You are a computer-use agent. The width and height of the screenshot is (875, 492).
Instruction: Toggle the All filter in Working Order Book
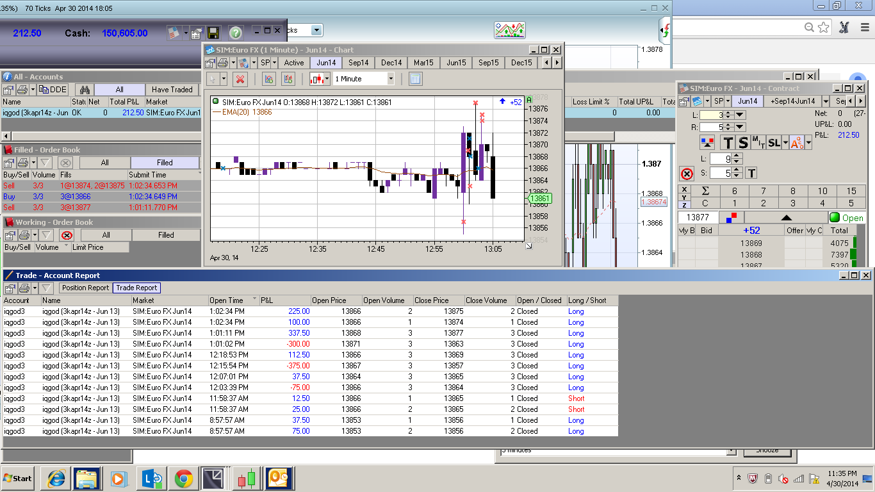106,235
